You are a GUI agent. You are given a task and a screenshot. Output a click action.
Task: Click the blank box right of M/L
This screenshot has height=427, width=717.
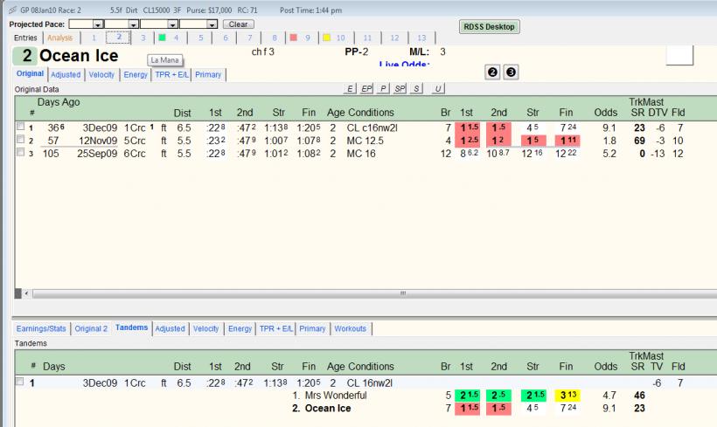[x=679, y=55]
